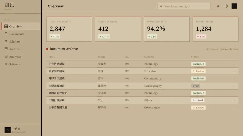Sort by the Scribe column header
The height and width of the screenshot is (136, 243).
(102, 57)
